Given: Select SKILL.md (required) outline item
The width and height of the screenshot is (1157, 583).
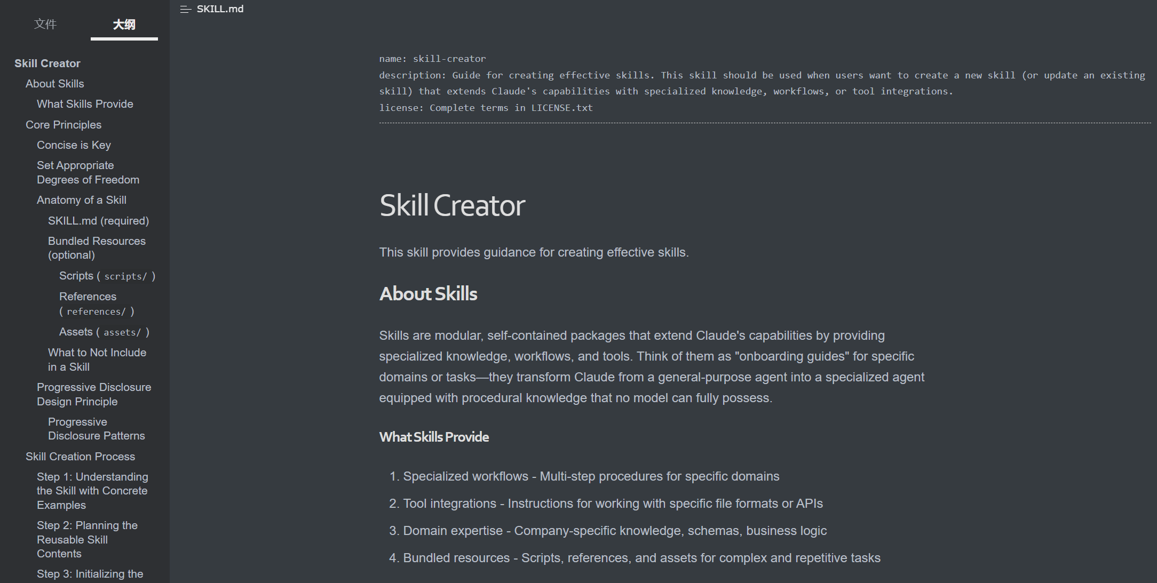Looking at the screenshot, I should 98,221.
